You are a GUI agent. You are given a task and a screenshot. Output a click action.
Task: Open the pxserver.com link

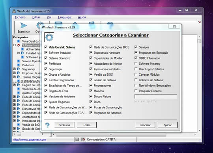[29, 140]
